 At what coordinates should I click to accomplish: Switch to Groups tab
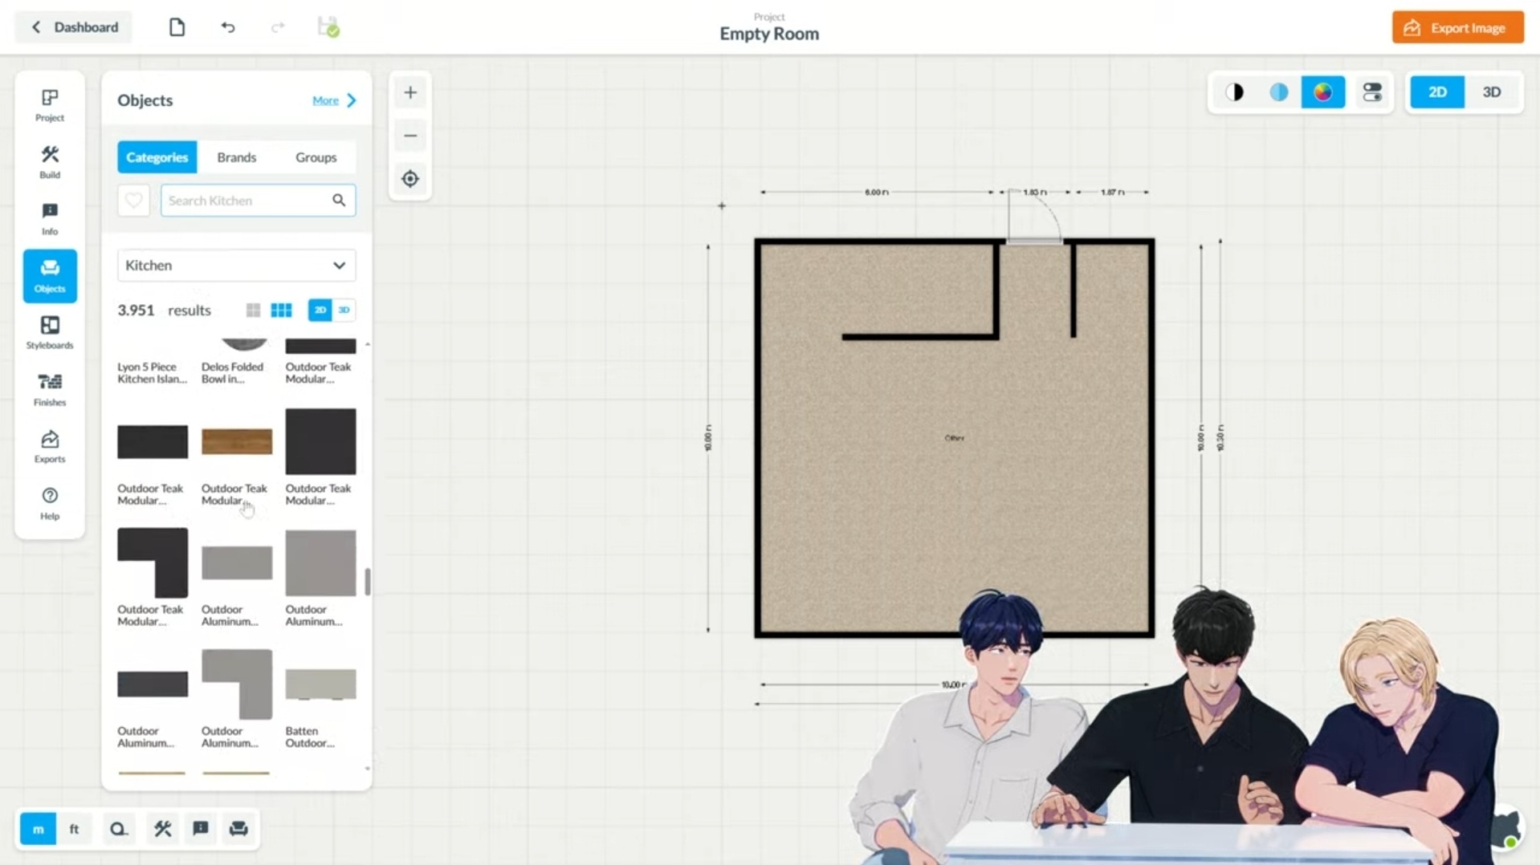coord(316,157)
